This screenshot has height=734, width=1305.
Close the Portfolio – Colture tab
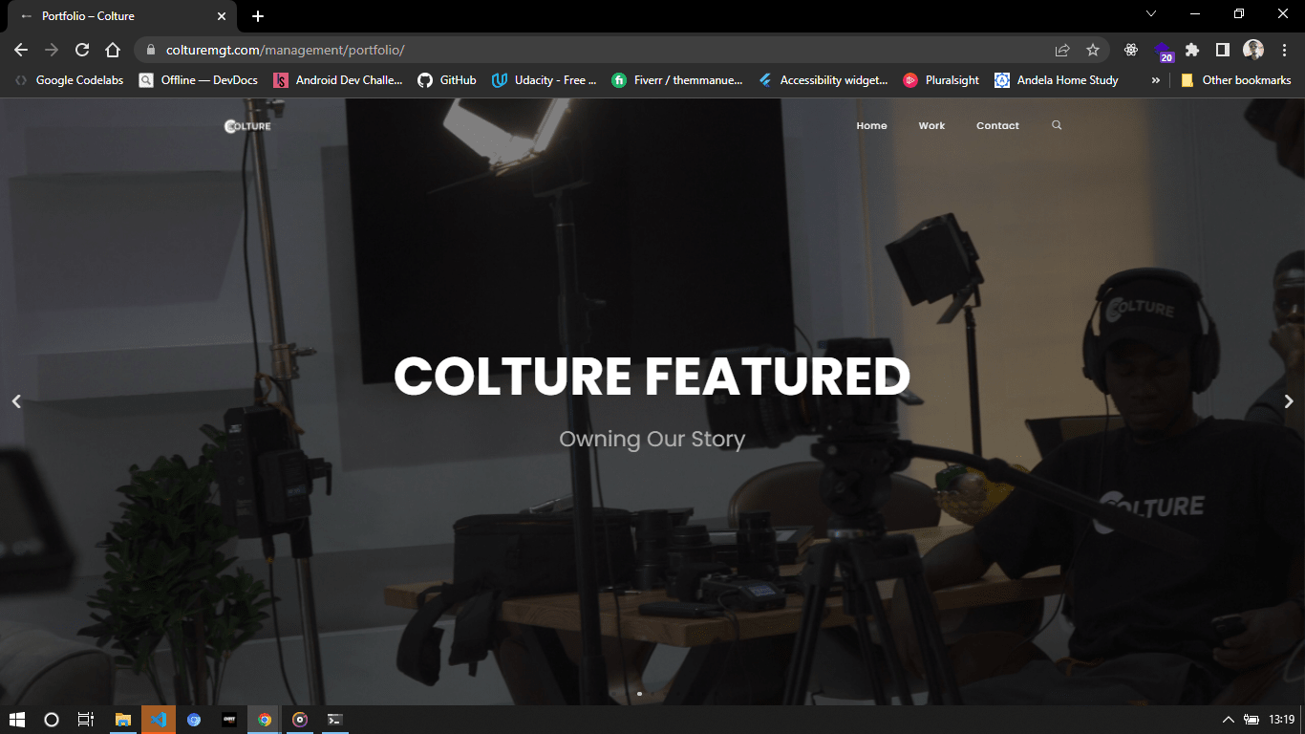(222, 16)
